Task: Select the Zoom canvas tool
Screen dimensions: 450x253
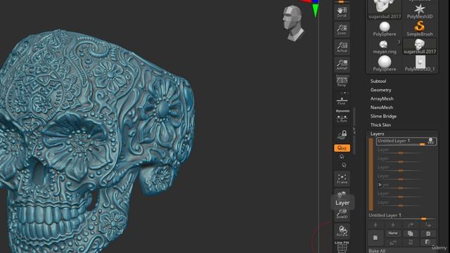Action: (342, 30)
